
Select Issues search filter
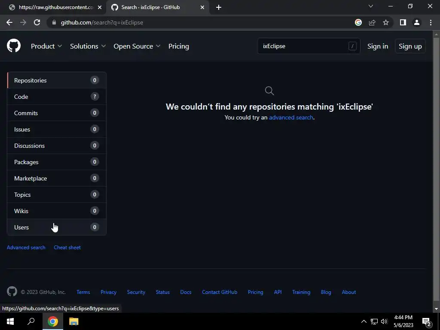click(x=57, y=129)
